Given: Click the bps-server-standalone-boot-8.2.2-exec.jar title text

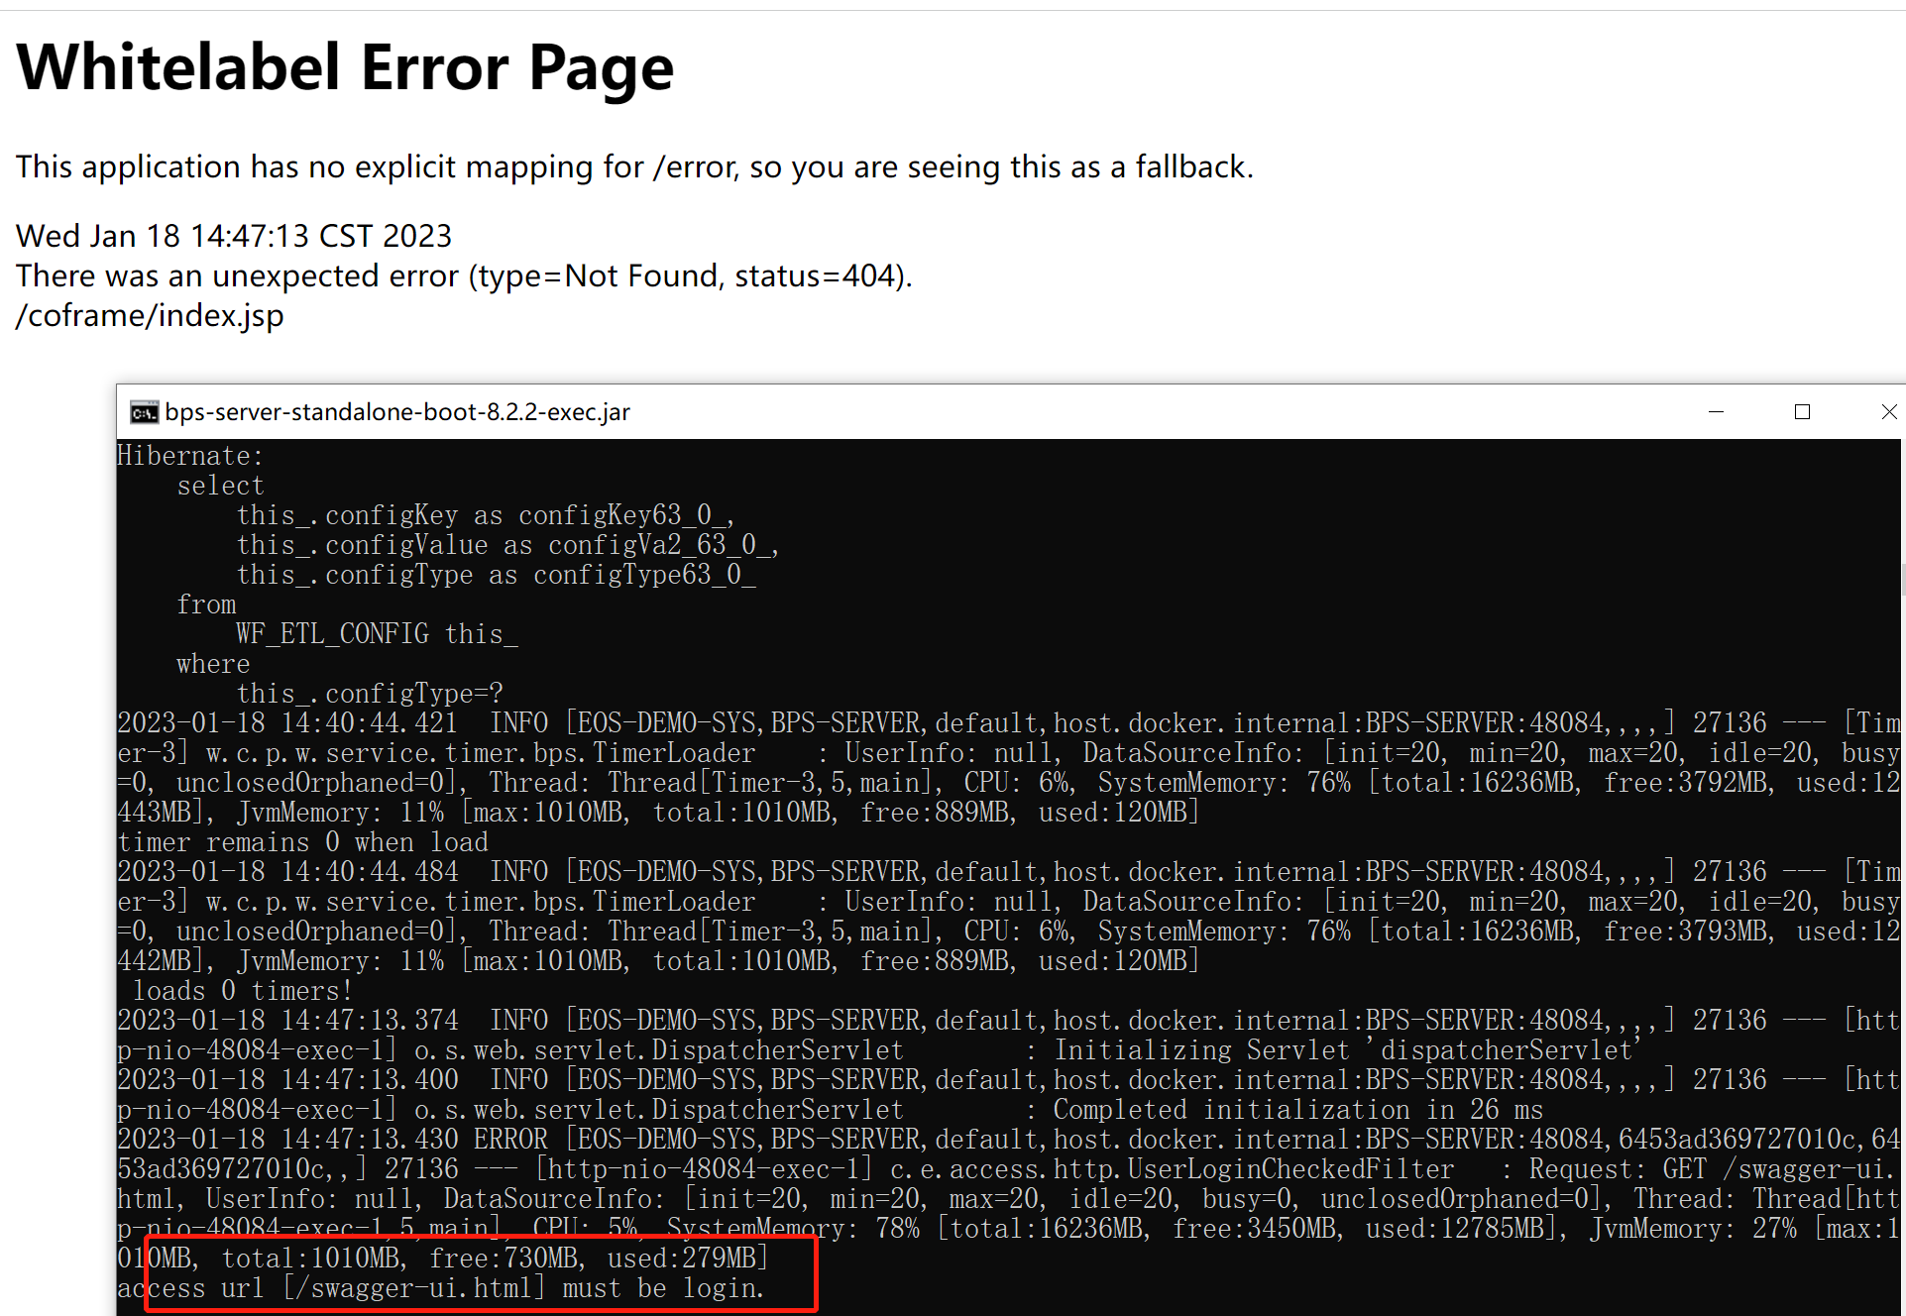Looking at the screenshot, I should [396, 412].
